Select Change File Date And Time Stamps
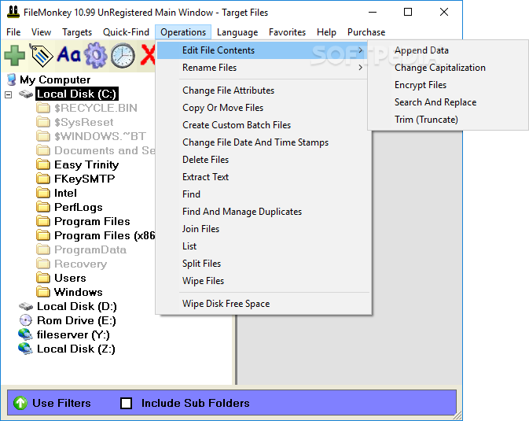The image size is (529, 421). 263,142
